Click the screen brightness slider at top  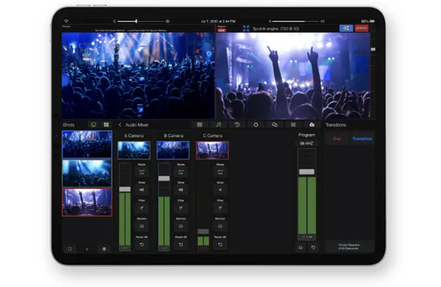141,21
